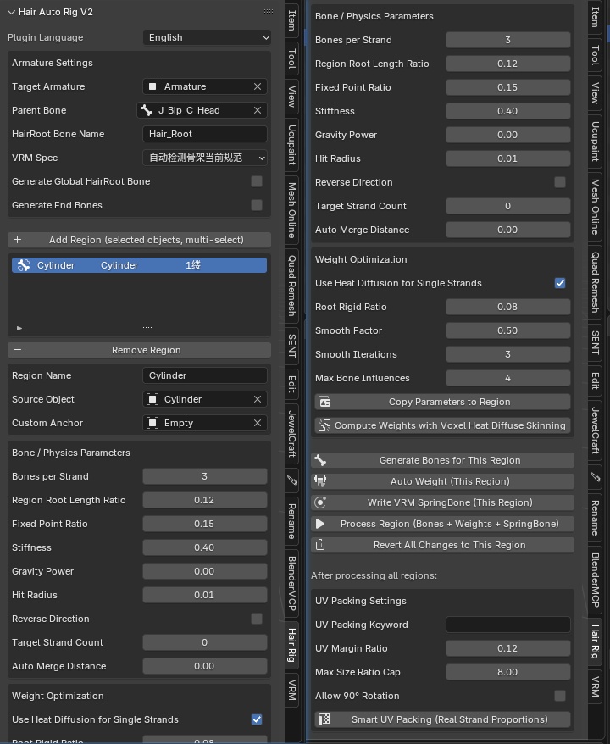
Task: Clear the Source Object Cylinder field
Action: point(258,399)
